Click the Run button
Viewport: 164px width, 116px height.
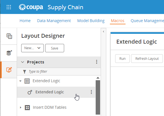click(x=122, y=59)
